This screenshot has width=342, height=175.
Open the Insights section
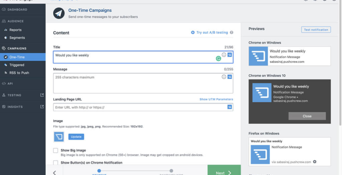pos(15,107)
